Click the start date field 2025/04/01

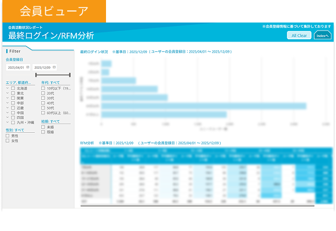coord(18,68)
